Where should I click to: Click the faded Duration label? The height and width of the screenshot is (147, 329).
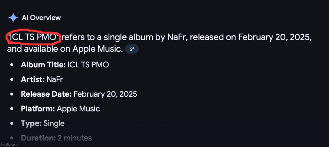38,138
